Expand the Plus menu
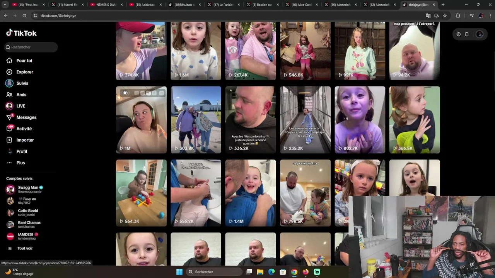The height and width of the screenshot is (278, 495). (x=16, y=163)
